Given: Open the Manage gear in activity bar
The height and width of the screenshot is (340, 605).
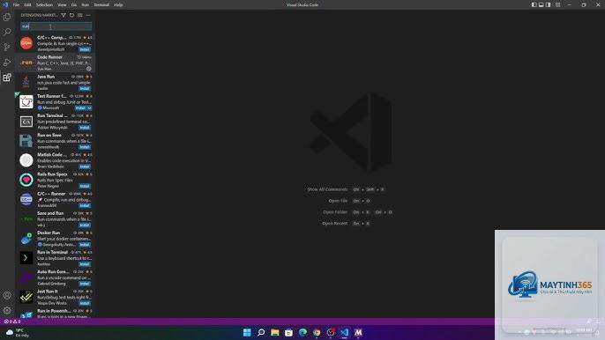Looking at the screenshot, I should [7, 310].
